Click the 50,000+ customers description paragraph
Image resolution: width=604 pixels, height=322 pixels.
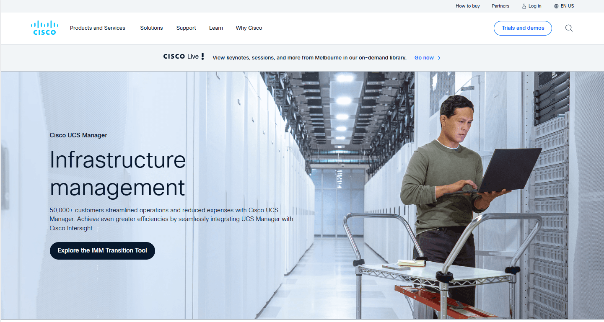pos(171,219)
